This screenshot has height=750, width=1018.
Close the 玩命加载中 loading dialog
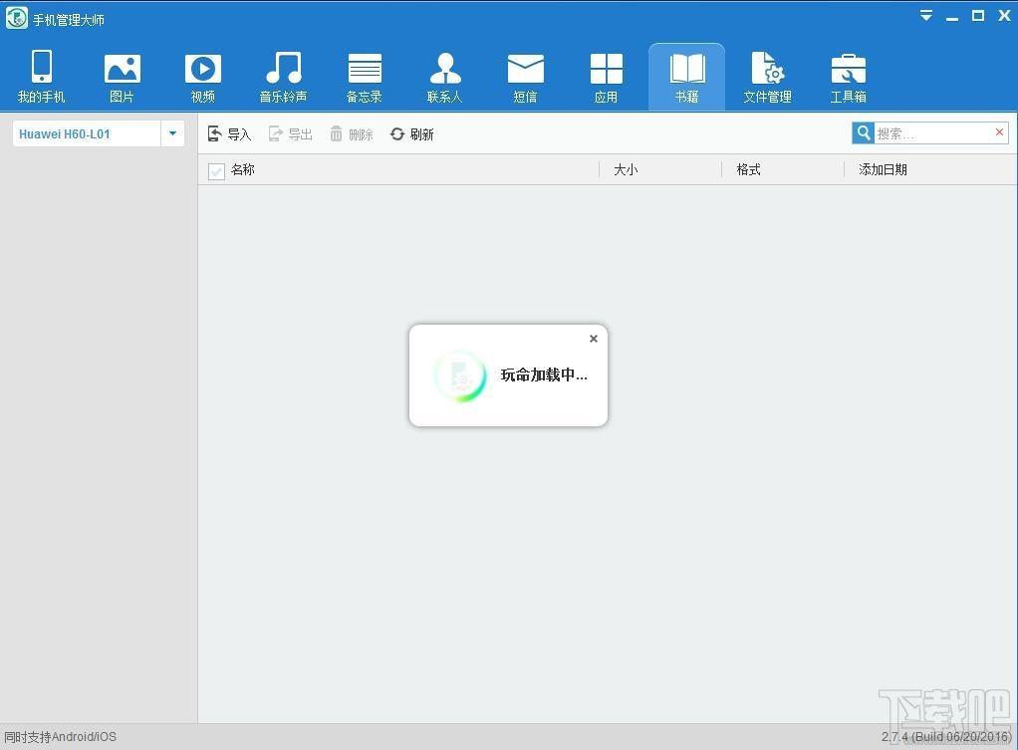point(594,339)
